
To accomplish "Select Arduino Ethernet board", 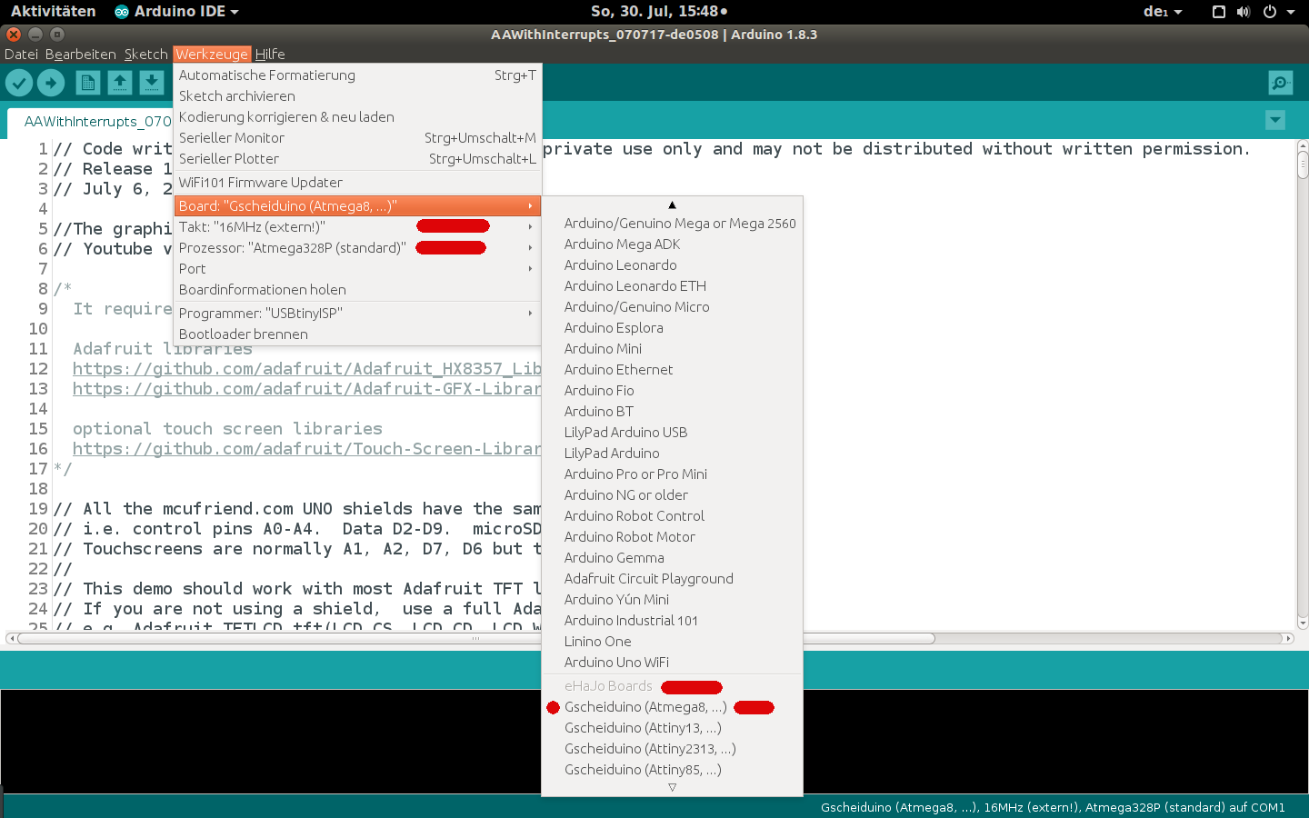I will click(x=672, y=370).
